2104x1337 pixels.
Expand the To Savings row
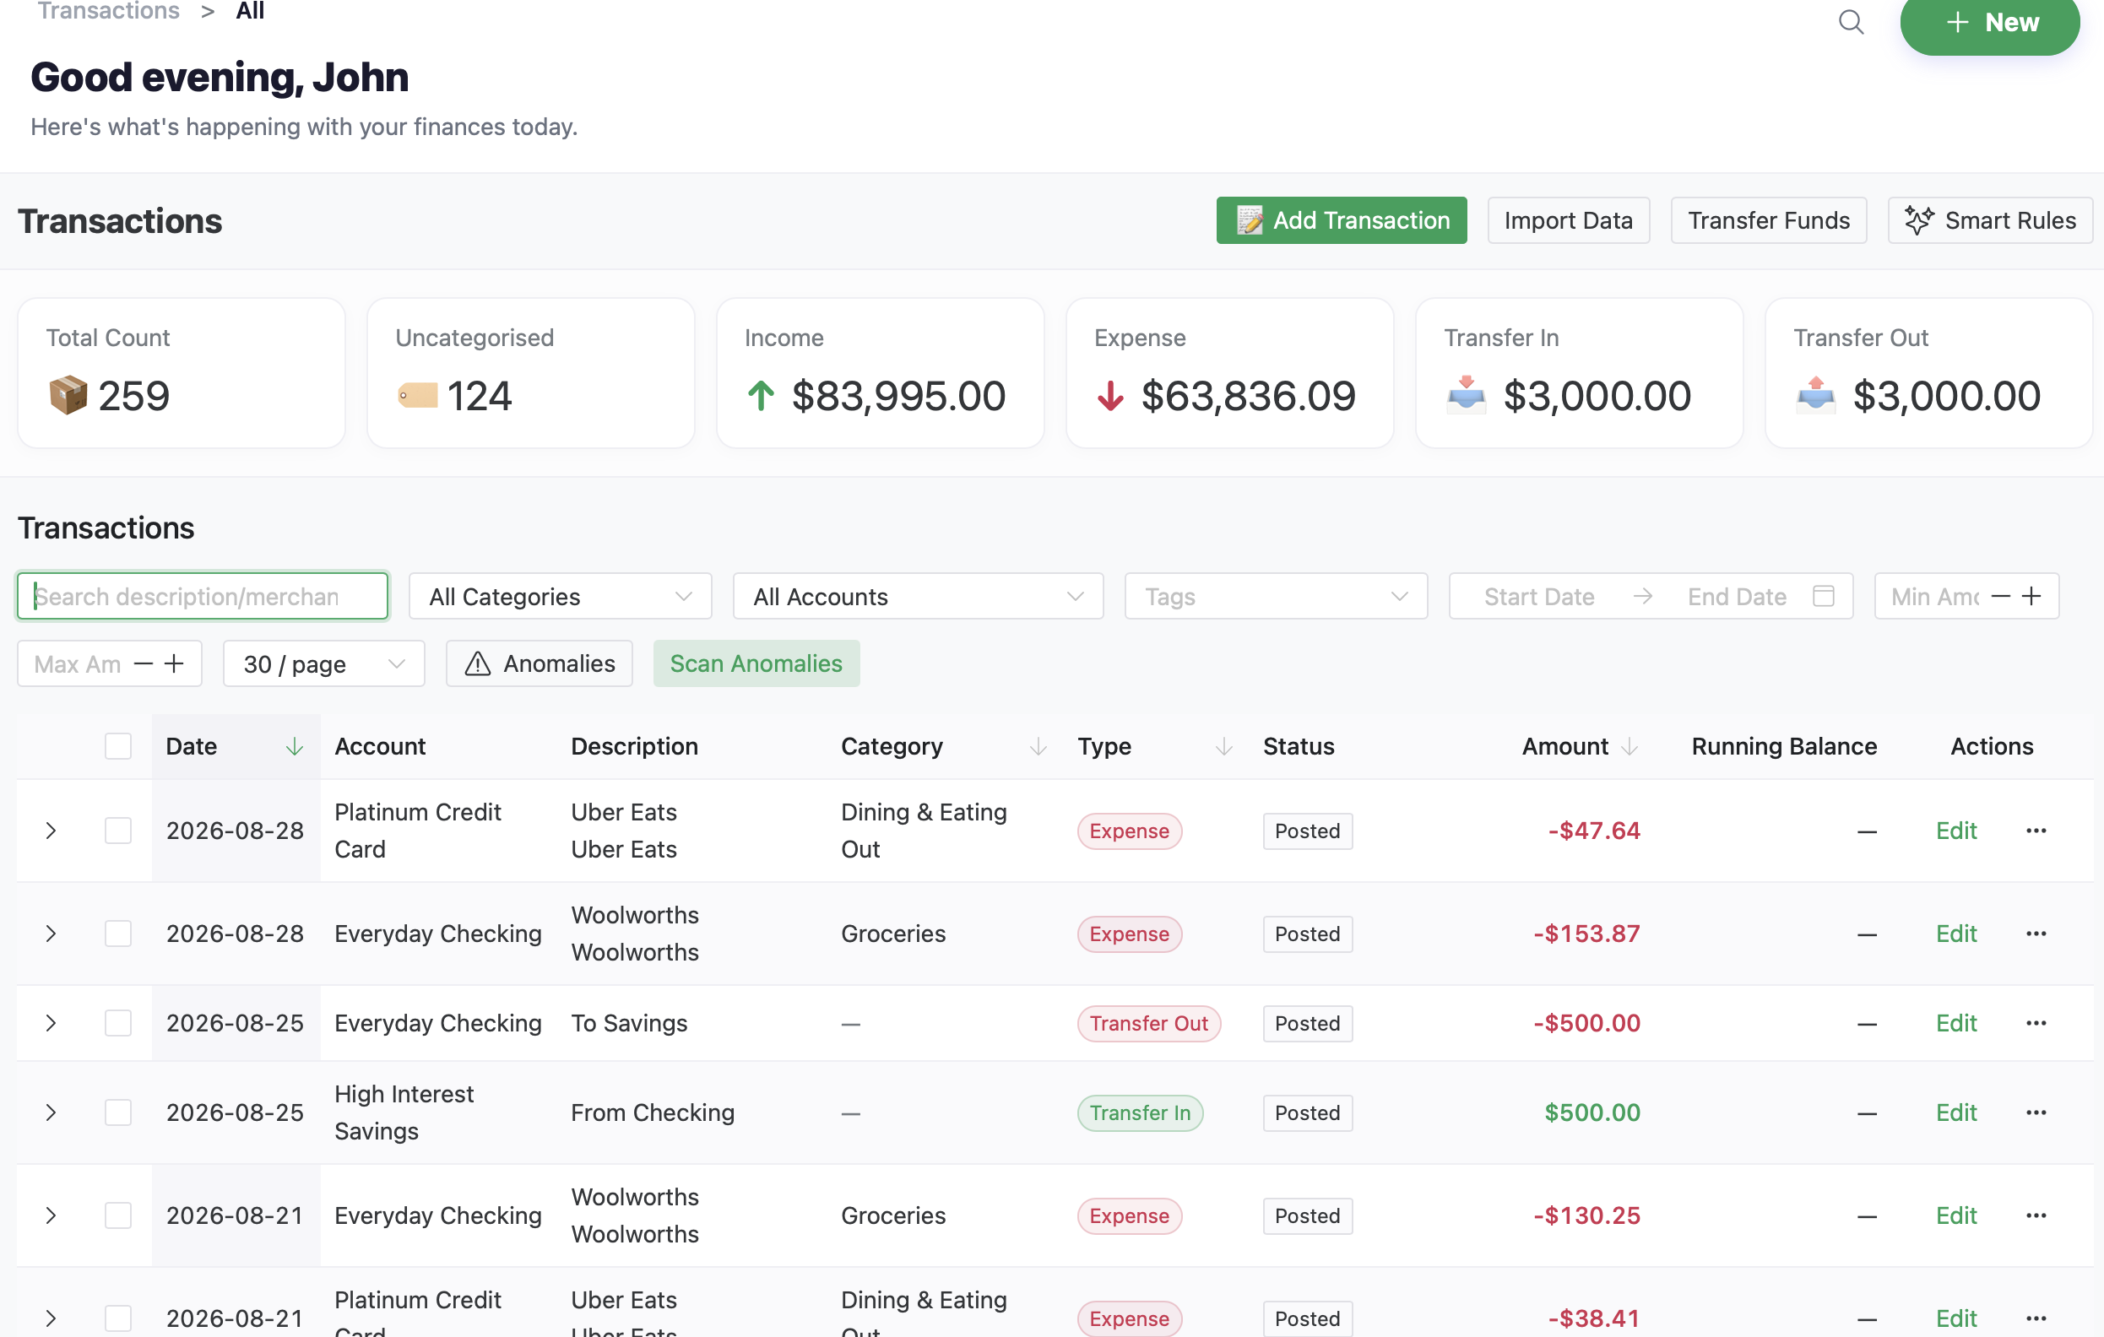click(x=51, y=1023)
